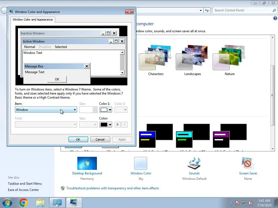
Task: Click the preview OK button in Message Box
Action: click(57, 79)
